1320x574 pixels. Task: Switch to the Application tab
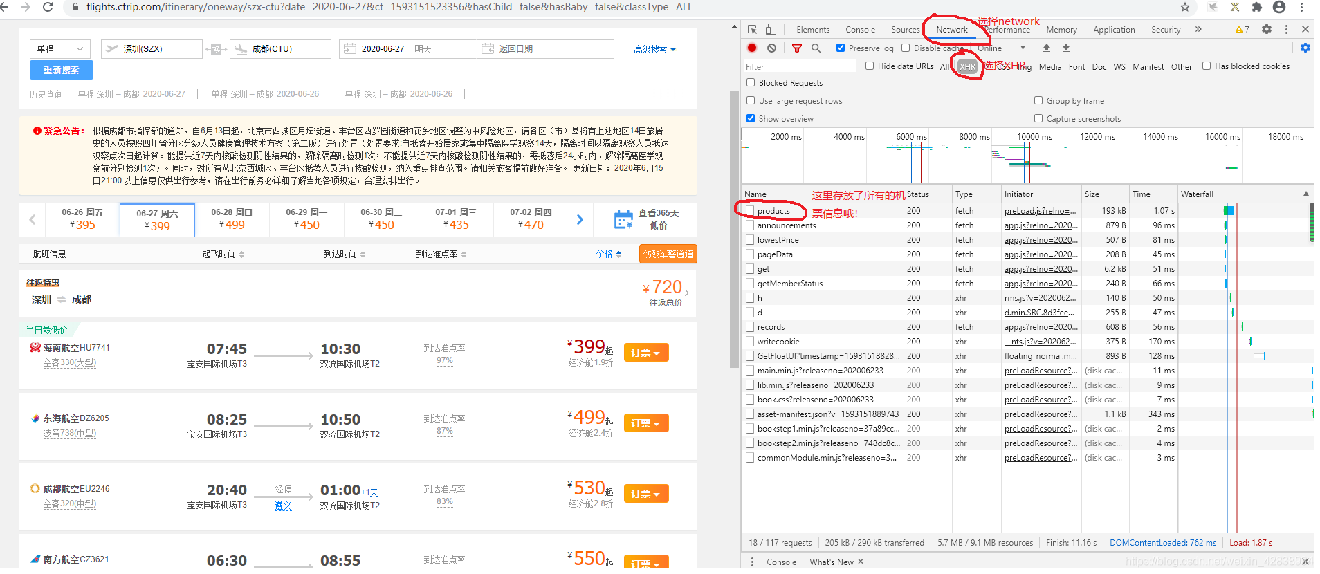pyautogui.click(x=1114, y=30)
